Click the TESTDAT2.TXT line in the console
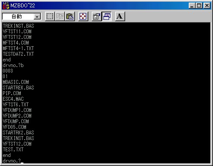Image resolution: width=213 pixels, height=166 pixels. (18, 54)
